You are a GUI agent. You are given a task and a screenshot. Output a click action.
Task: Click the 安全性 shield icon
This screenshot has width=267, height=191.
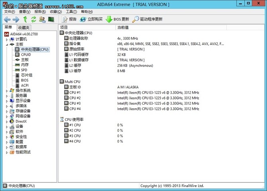coord(12,137)
